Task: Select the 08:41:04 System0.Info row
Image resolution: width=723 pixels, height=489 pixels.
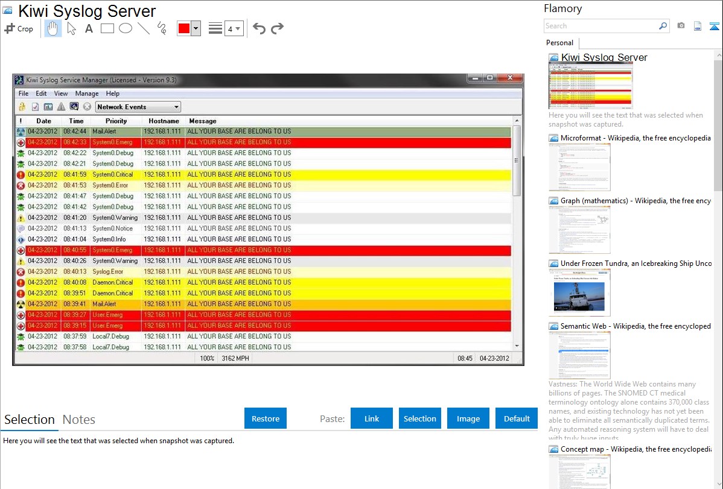Action: (x=264, y=239)
